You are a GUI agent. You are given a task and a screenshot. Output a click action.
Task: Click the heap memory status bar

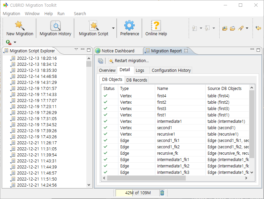tap(138, 193)
